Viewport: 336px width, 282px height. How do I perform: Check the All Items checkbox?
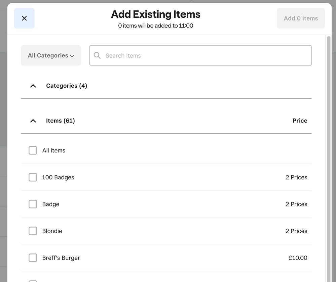point(33,150)
